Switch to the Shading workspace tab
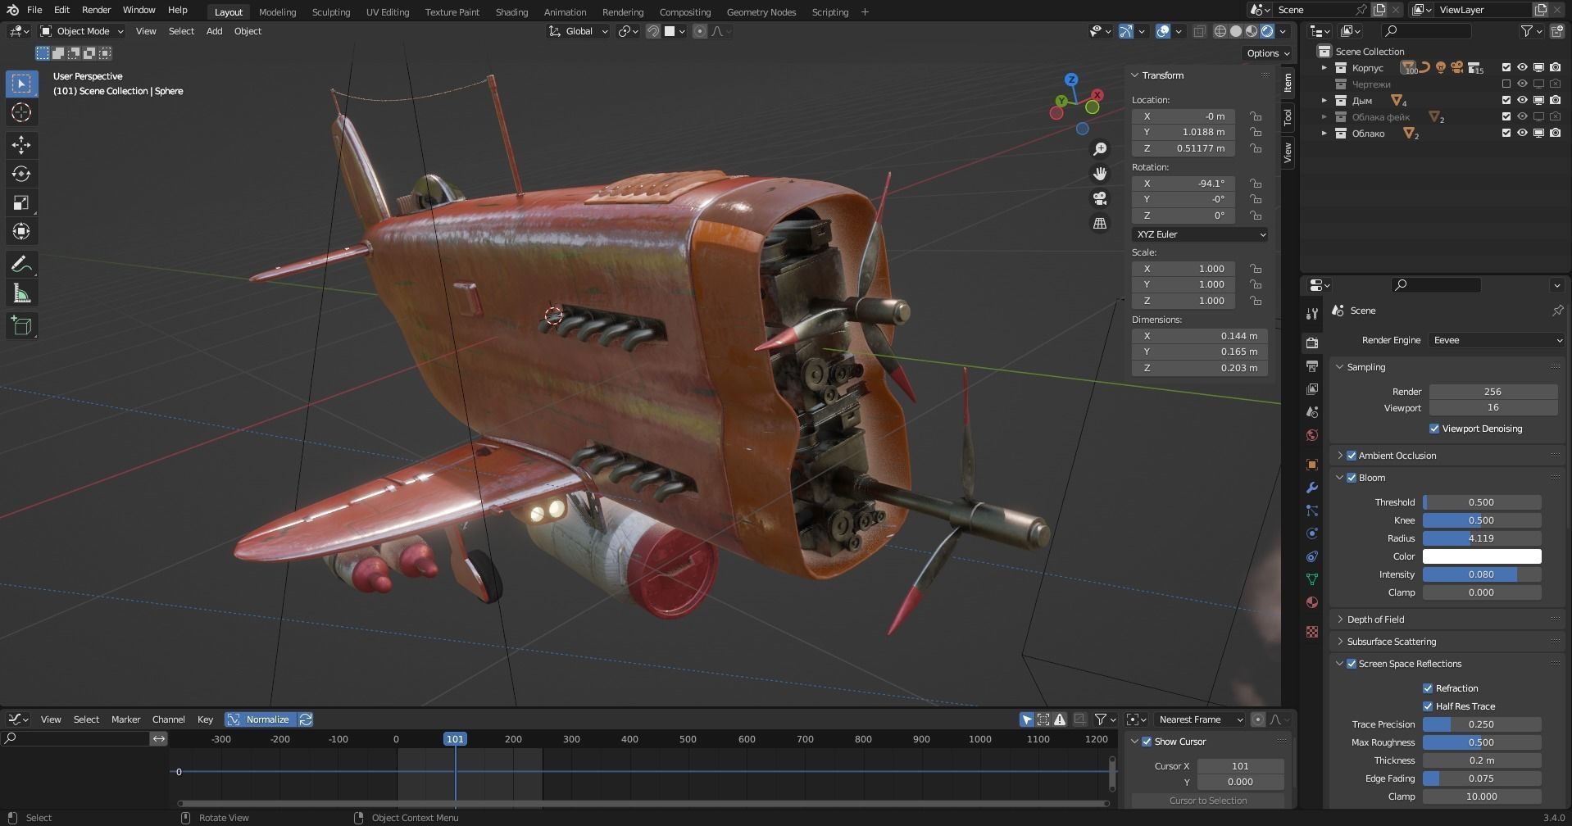Viewport: 1572px width, 826px height. (511, 12)
